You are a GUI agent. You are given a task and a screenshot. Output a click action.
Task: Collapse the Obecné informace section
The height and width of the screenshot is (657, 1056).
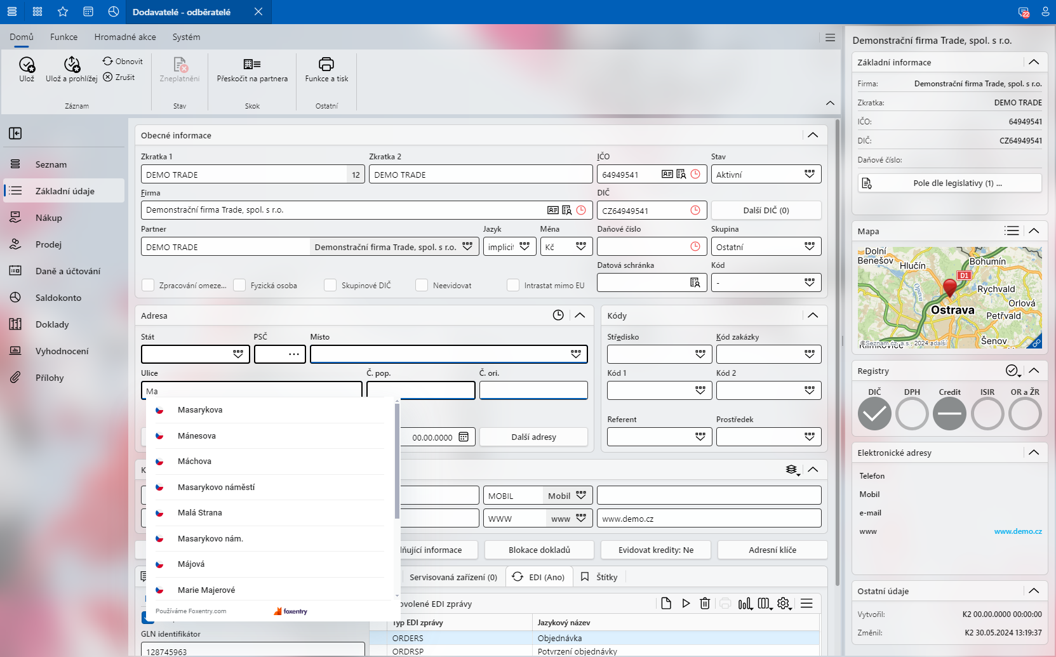coord(813,135)
